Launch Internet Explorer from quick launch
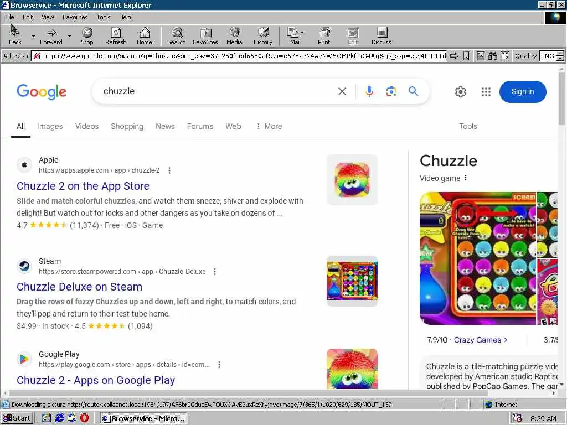The height and width of the screenshot is (425, 567). (x=59, y=418)
